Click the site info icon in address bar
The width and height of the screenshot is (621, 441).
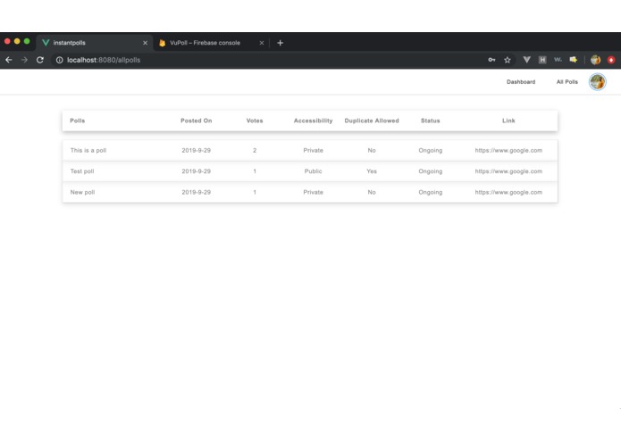(59, 60)
